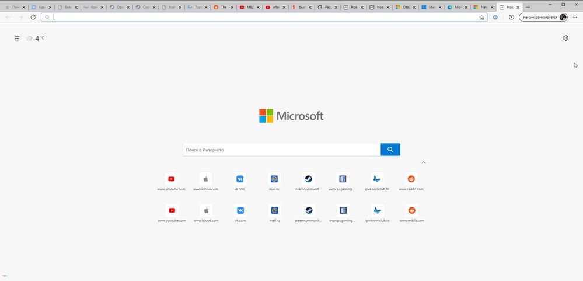Close the 'Тор' tab
Viewport: 583px width, 281px height.
coord(205,8)
